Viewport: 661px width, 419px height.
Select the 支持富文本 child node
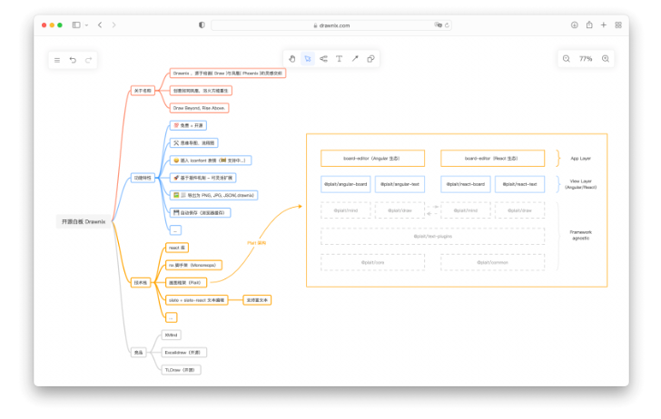click(257, 300)
